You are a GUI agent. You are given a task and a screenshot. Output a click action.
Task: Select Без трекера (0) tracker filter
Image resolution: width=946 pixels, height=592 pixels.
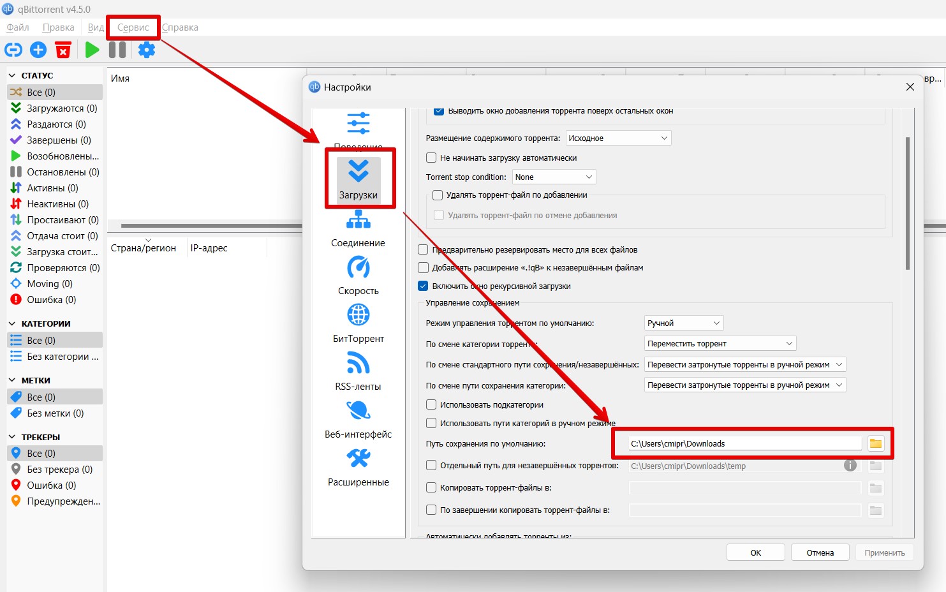55,470
